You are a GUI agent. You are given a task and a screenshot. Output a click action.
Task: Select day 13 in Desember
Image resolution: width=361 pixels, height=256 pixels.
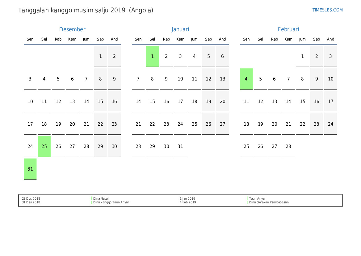coord(72,102)
